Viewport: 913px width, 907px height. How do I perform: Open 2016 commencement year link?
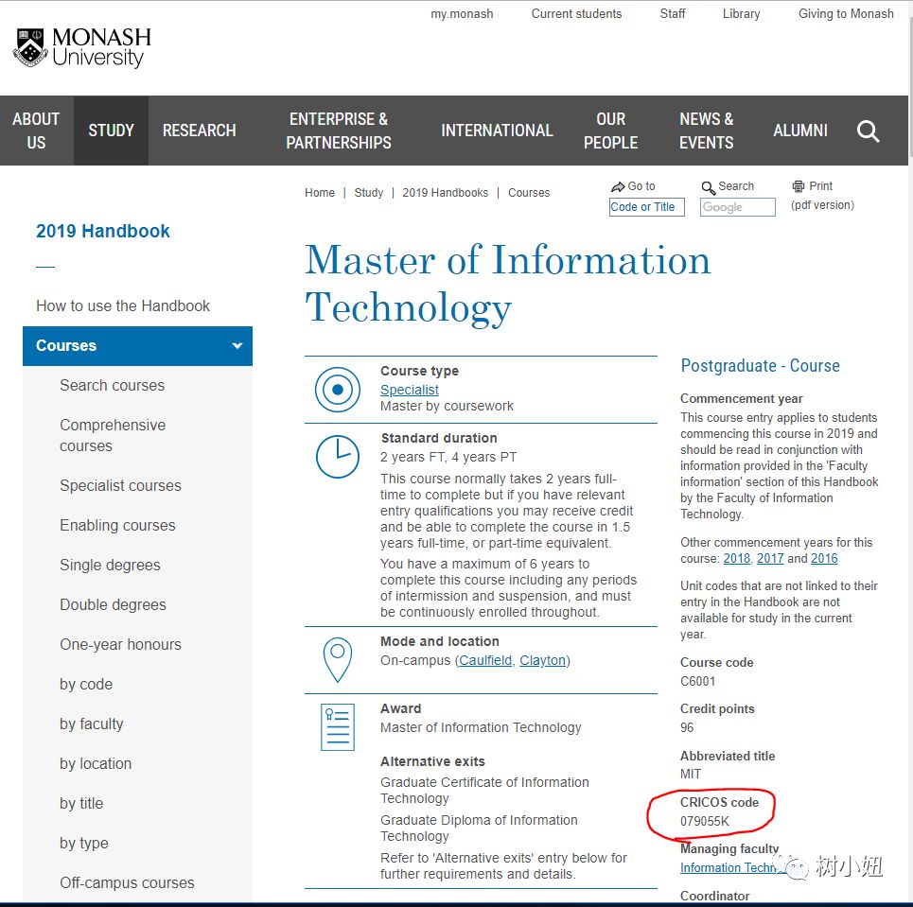click(x=824, y=558)
